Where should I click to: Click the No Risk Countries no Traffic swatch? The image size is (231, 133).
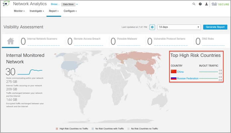click(x=128, y=129)
